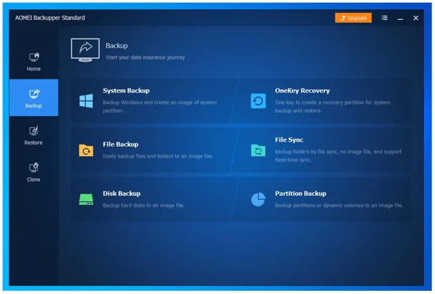435x294 pixels.
Task: Switch to the Restore label in sidebar
Action: click(x=33, y=142)
